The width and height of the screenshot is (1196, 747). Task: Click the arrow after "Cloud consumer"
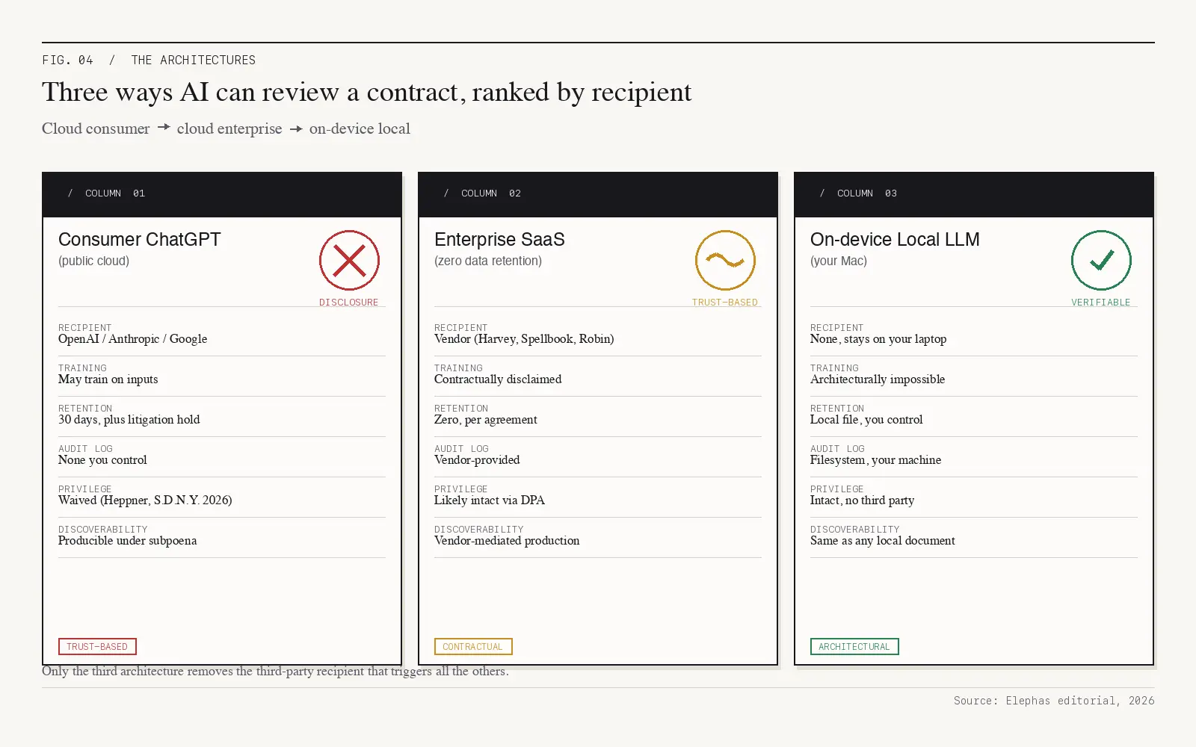(164, 128)
